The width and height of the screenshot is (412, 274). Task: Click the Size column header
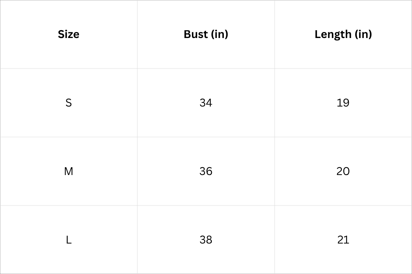point(69,34)
